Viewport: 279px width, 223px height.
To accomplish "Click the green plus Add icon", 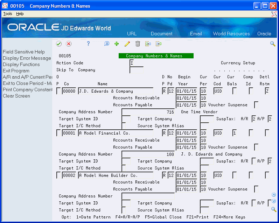I will click(x=117, y=44).
